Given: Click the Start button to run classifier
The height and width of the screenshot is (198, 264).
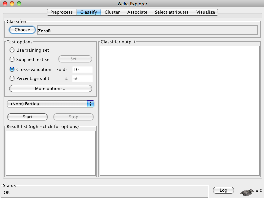Looking at the screenshot, I should pos(27,117).
